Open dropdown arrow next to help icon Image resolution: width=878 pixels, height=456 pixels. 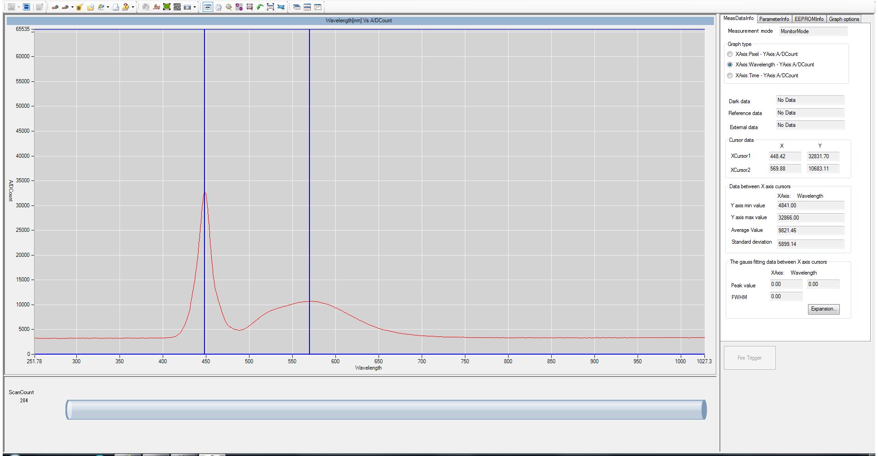[133, 7]
